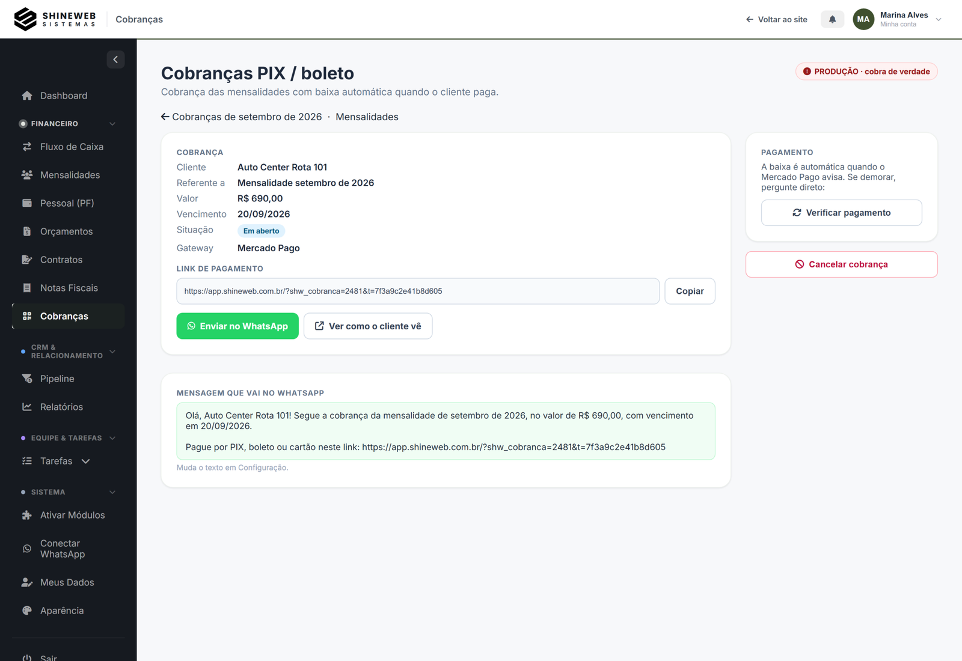962x661 pixels.
Task: Click the ShineWeb Sistemas logo
Action: (55, 19)
